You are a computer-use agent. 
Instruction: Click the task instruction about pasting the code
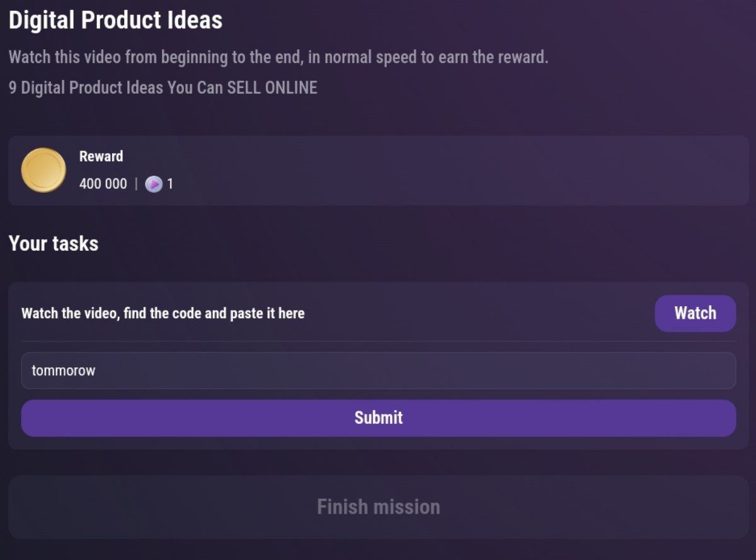click(163, 313)
